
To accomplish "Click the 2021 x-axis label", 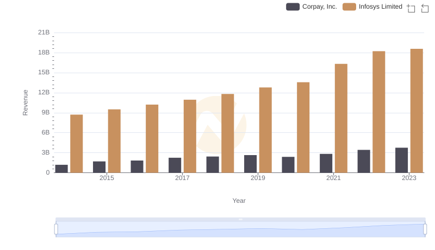I will pos(333,178).
